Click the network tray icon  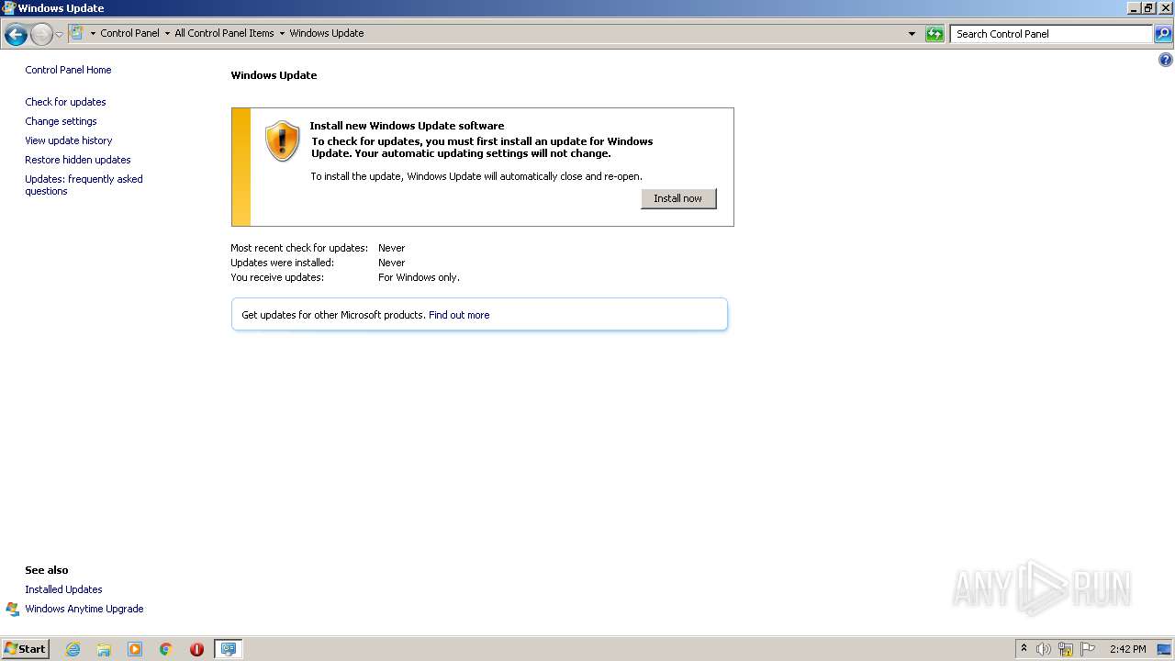(x=1066, y=649)
